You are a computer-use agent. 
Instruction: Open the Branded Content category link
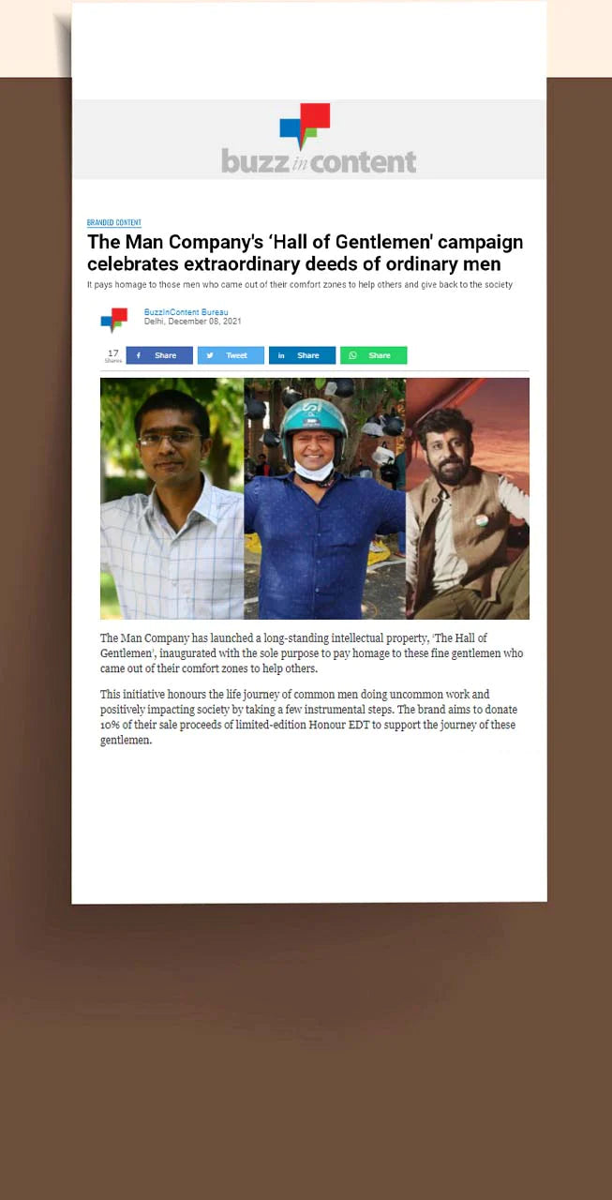click(114, 223)
